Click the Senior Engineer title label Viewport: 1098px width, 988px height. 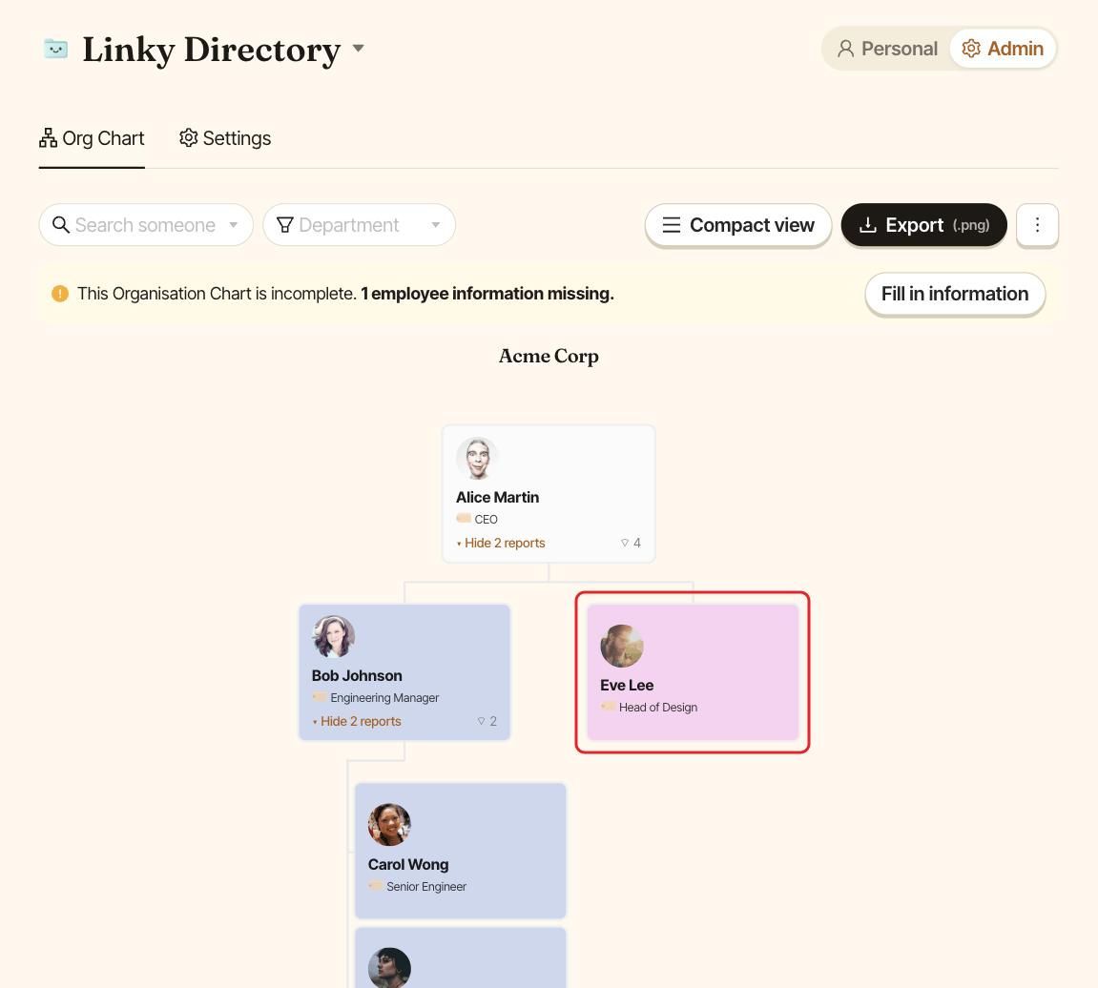tap(426, 887)
